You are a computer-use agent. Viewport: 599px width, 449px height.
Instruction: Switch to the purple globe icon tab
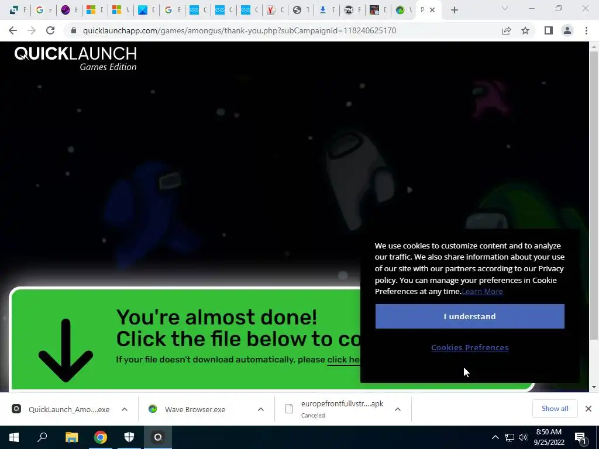tap(66, 11)
